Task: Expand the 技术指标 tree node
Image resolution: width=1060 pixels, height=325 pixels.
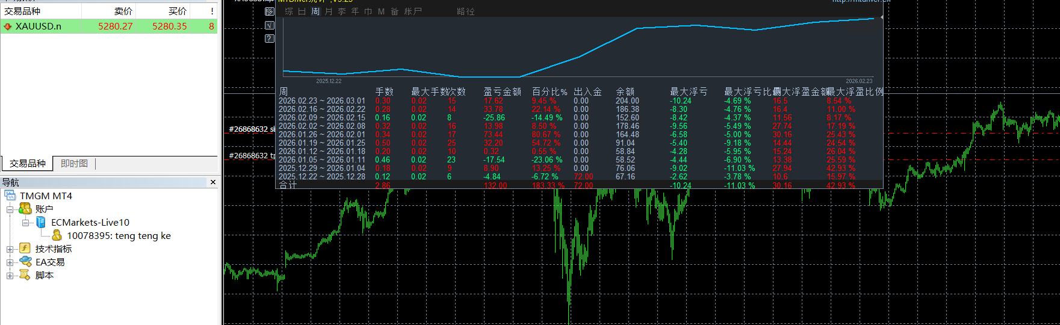Action: pyautogui.click(x=10, y=249)
